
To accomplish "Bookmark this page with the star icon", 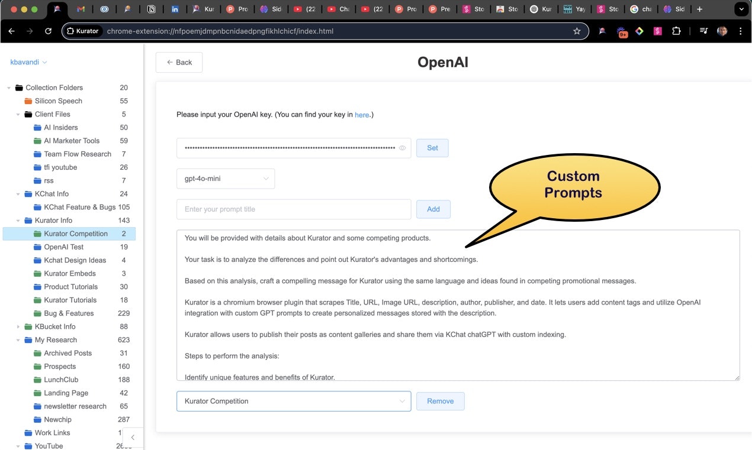I will click(577, 31).
